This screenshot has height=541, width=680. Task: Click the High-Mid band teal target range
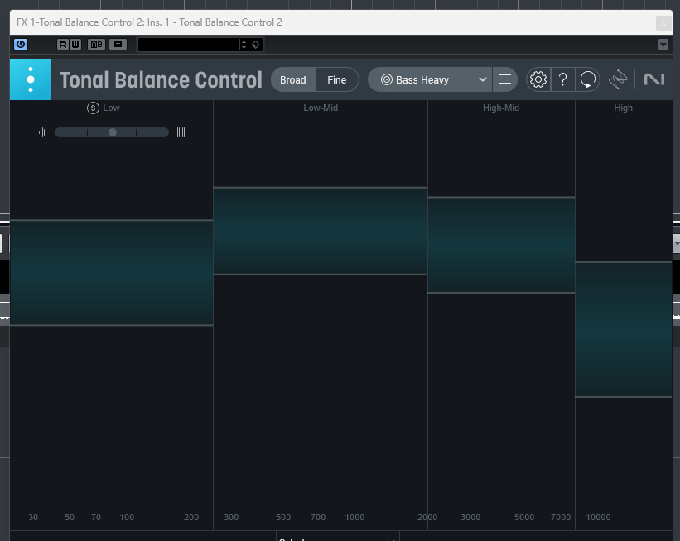(x=501, y=245)
